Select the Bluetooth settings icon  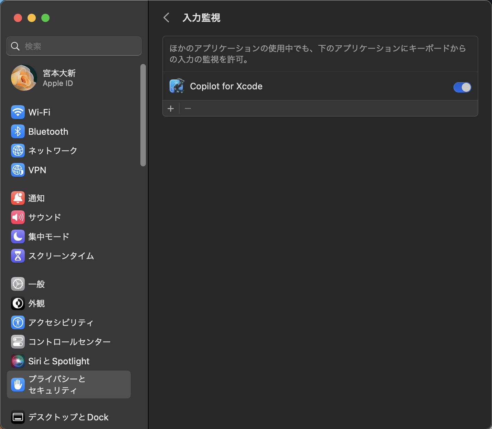[x=18, y=131]
